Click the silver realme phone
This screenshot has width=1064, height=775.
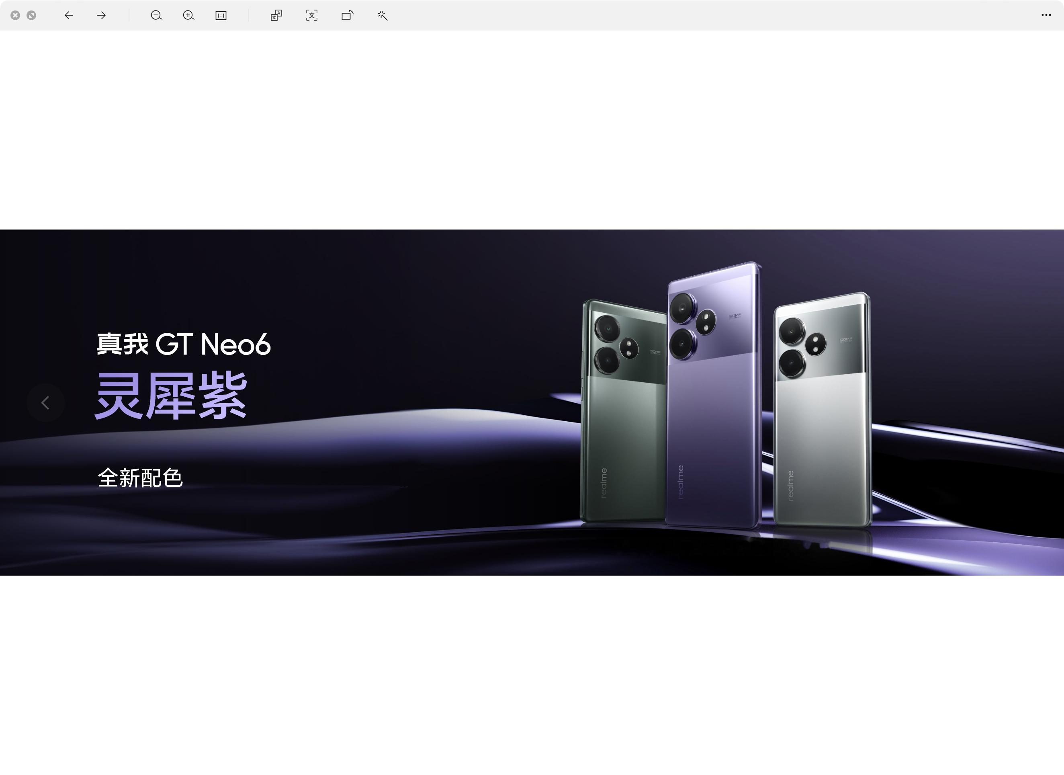[x=823, y=409]
